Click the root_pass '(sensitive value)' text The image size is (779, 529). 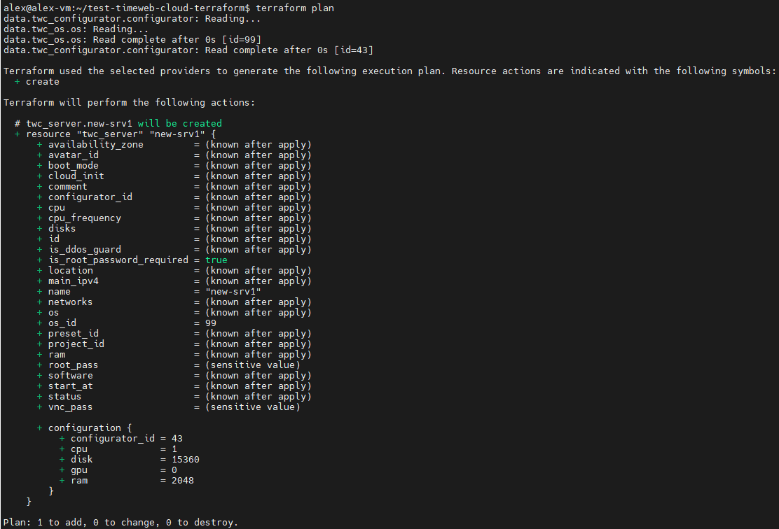point(252,365)
